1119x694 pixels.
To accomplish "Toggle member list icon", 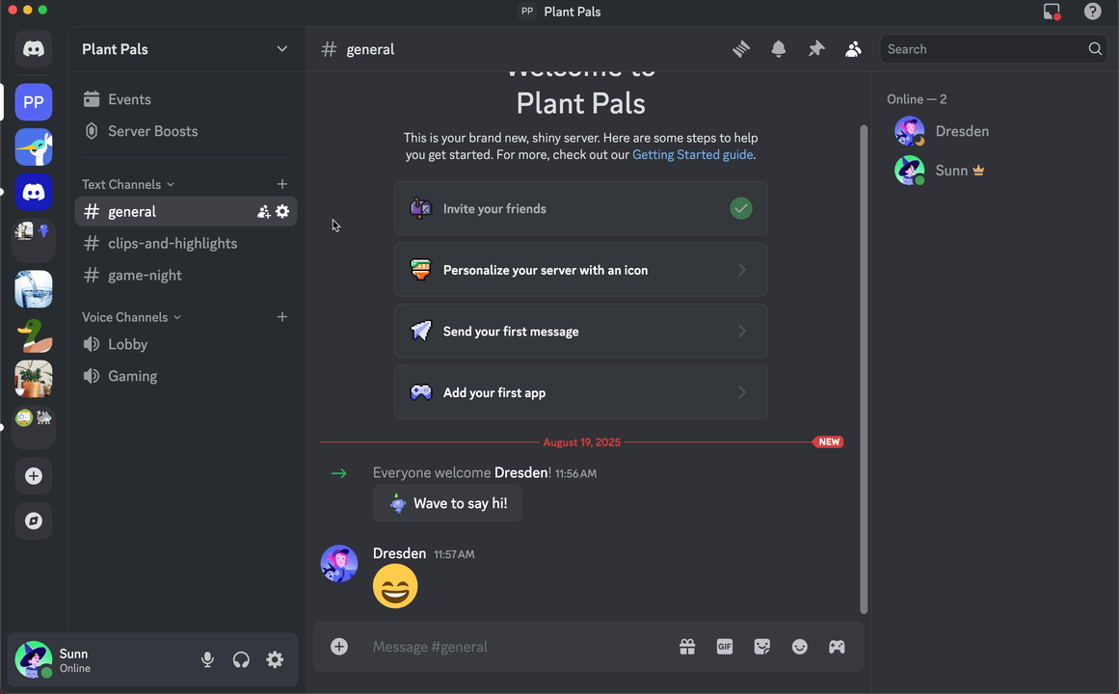I will point(853,48).
